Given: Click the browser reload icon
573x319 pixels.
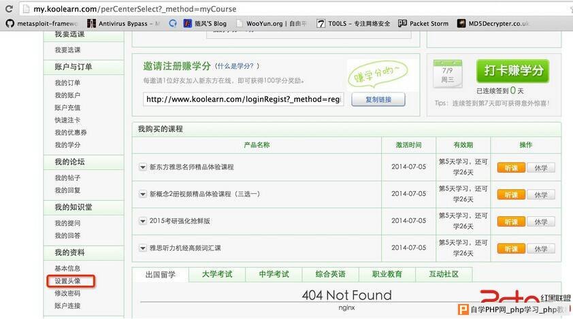Looking at the screenshot, I should point(9,9).
